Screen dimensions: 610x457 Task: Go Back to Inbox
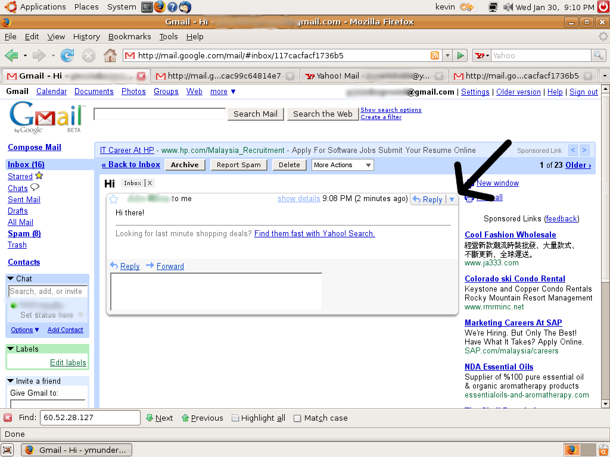(x=130, y=165)
